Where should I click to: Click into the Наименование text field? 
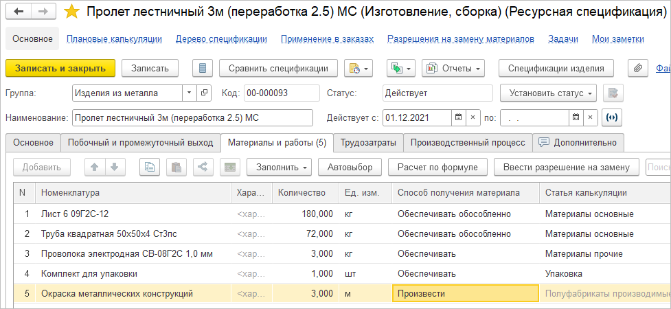tap(192, 117)
